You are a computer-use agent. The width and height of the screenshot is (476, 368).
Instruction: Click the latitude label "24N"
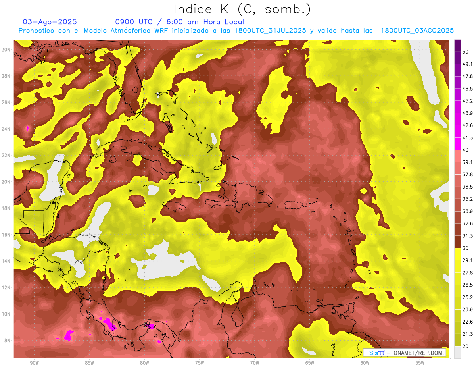point(7,129)
